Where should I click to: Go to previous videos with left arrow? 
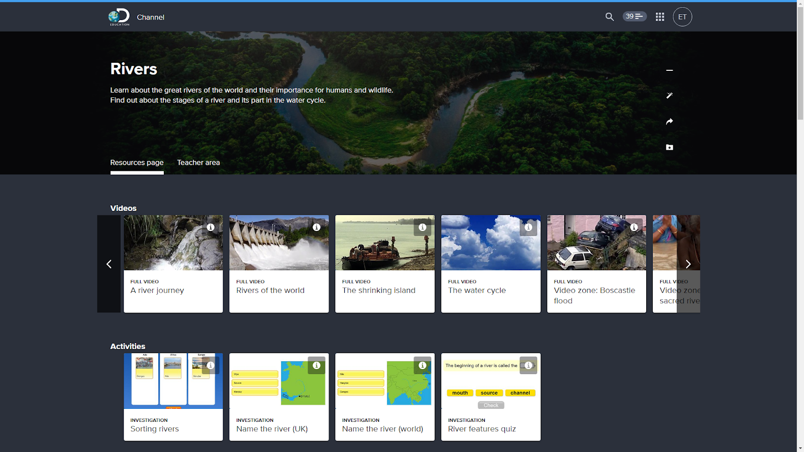point(109,264)
